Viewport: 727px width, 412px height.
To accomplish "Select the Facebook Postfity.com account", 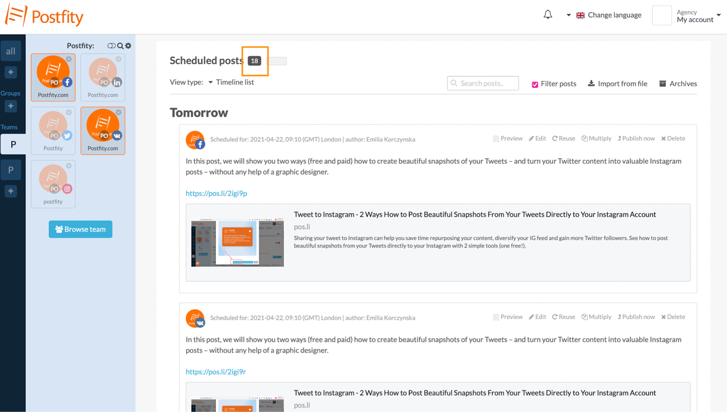I will pyautogui.click(x=53, y=77).
